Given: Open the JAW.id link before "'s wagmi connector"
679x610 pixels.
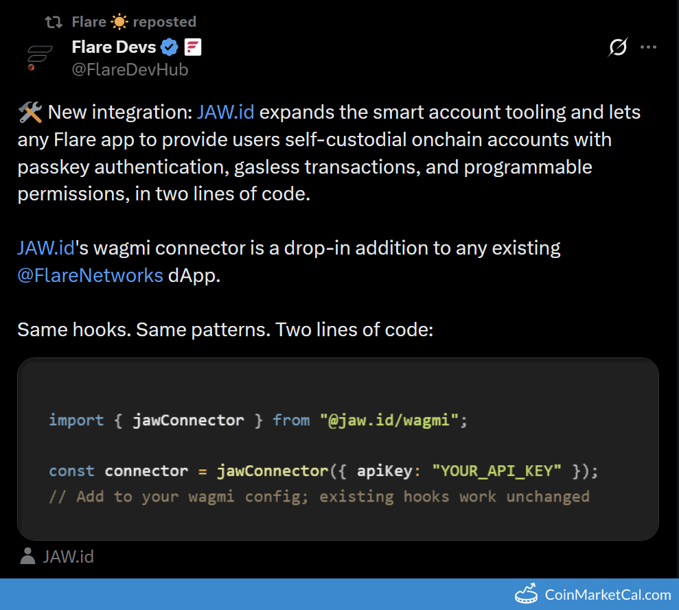Looking at the screenshot, I should coord(45,247).
